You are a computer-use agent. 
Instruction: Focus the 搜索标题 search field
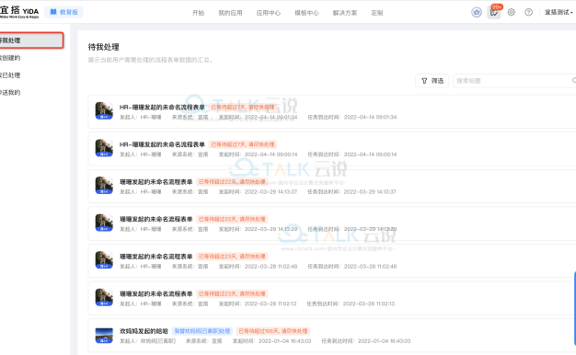(514, 81)
